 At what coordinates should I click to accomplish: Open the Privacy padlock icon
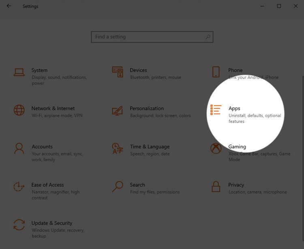pyautogui.click(x=216, y=187)
